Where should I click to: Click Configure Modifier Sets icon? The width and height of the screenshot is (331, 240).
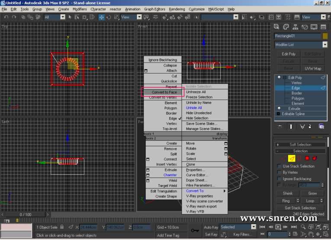[x=321, y=126]
